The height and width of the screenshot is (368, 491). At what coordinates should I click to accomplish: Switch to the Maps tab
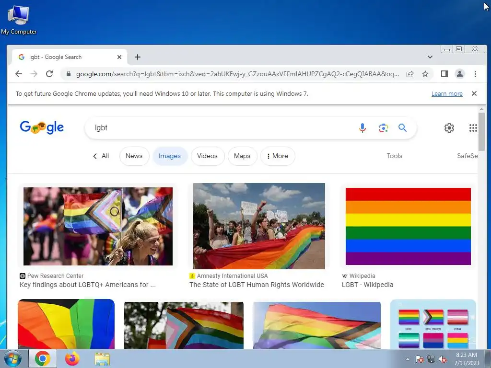(x=242, y=156)
